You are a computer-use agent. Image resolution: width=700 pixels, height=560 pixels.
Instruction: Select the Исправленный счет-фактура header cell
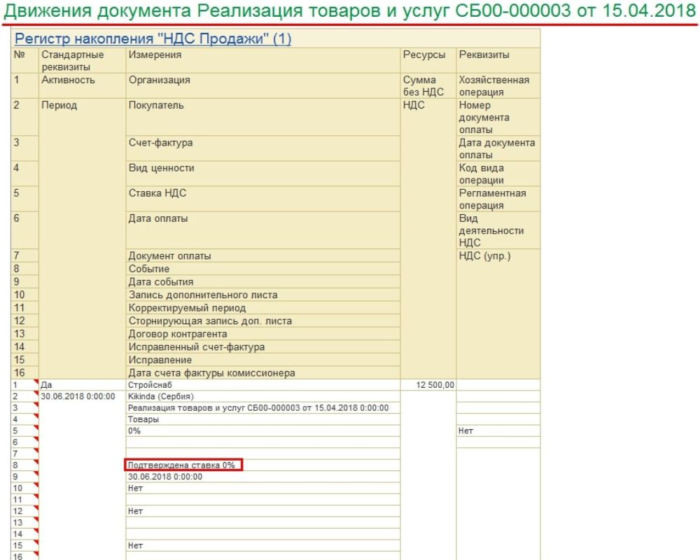click(263, 346)
